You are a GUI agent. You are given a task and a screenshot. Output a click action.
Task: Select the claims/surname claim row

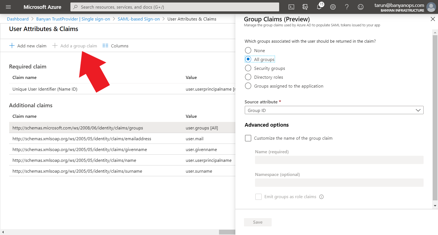pyautogui.click(x=122, y=171)
